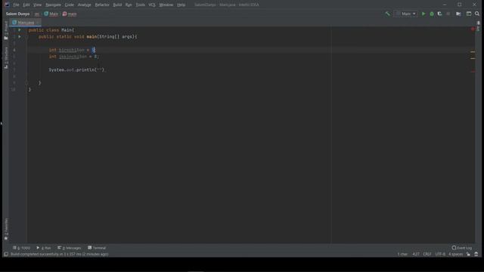Open the Event Log panel
The image size is (484, 272).
[x=462, y=248]
